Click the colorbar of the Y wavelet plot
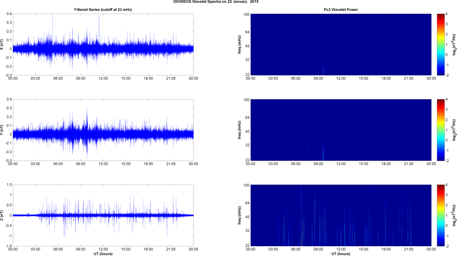The image size is (457, 256). coord(441,130)
